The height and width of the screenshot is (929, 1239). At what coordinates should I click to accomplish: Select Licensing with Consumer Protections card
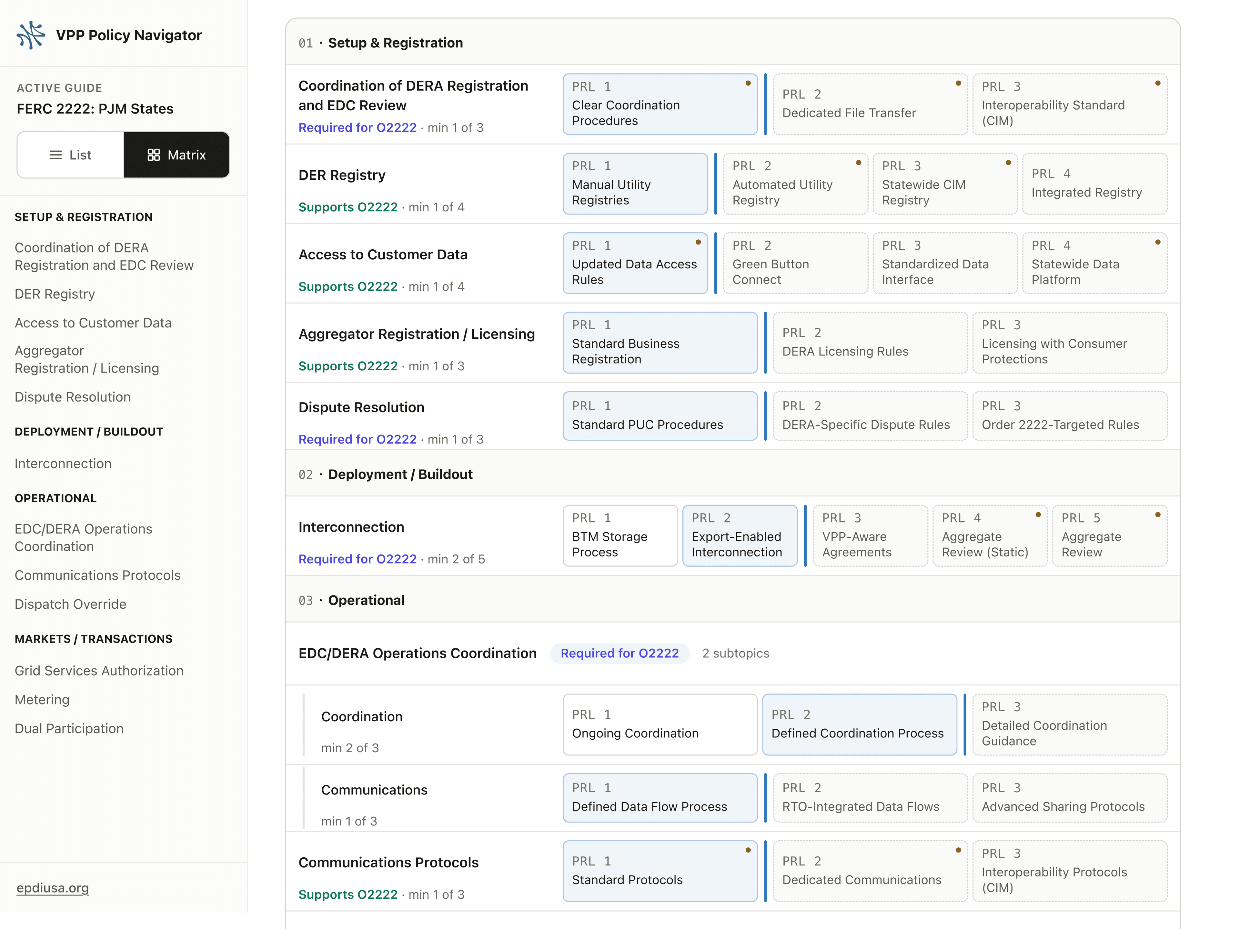coord(1070,343)
